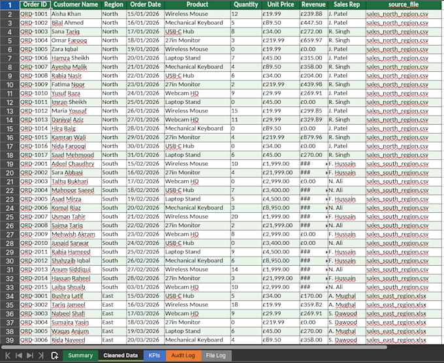The width and height of the screenshot is (444, 363).
Task: Select the Quantity header cell
Action: pyautogui.click(x=246, y=5)
